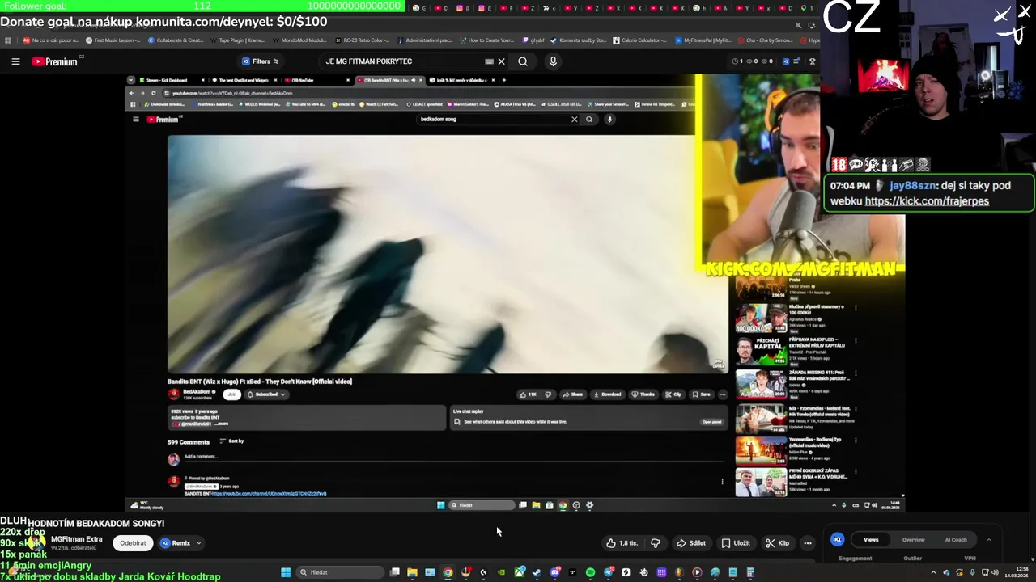This screenshot has width=1036, height=582.
Task: Click the Add a comment field
Action: 453,457
